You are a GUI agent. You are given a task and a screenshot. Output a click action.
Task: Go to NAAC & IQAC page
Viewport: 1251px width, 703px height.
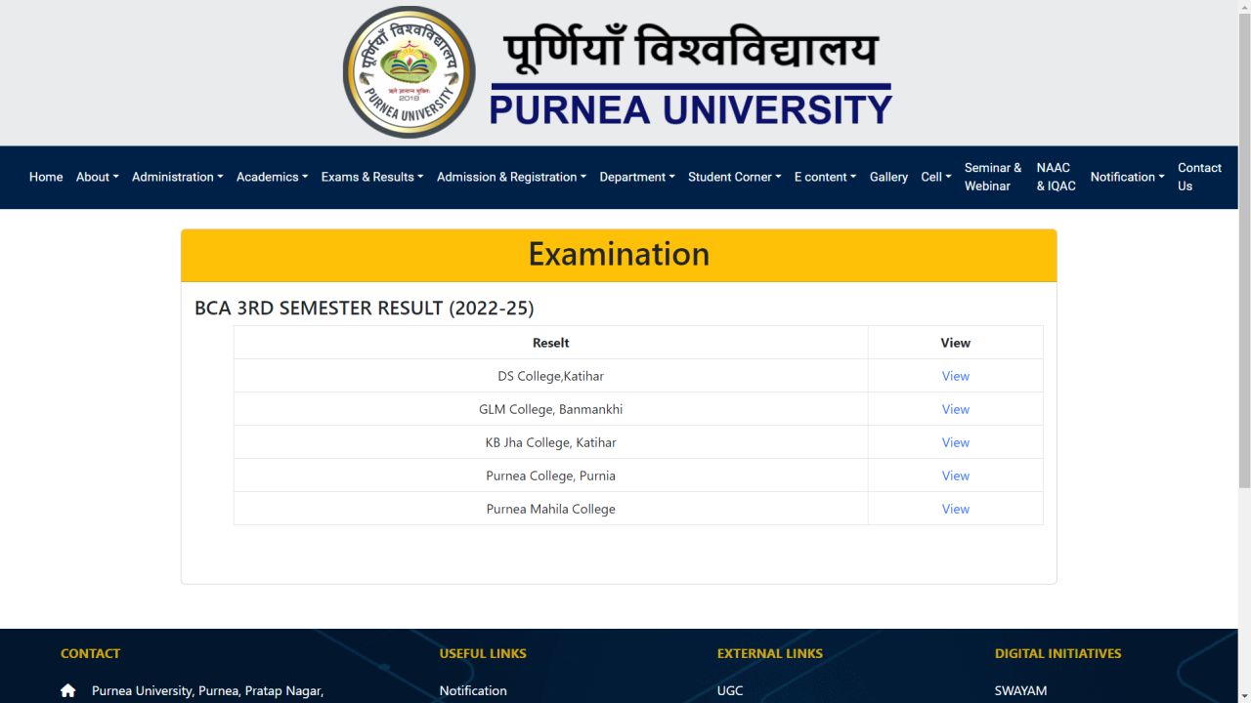(1056, 177)
